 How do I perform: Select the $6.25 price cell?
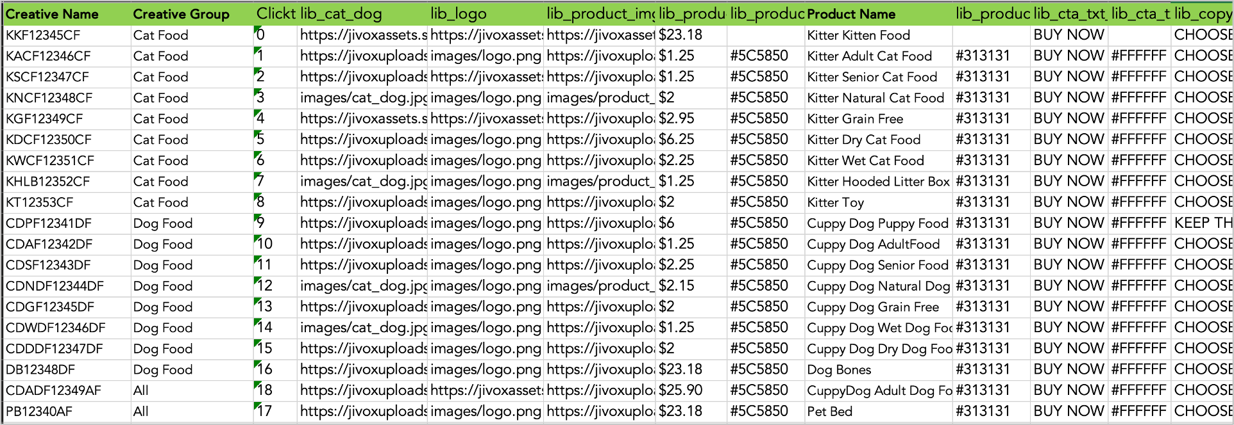coord(691,140)
